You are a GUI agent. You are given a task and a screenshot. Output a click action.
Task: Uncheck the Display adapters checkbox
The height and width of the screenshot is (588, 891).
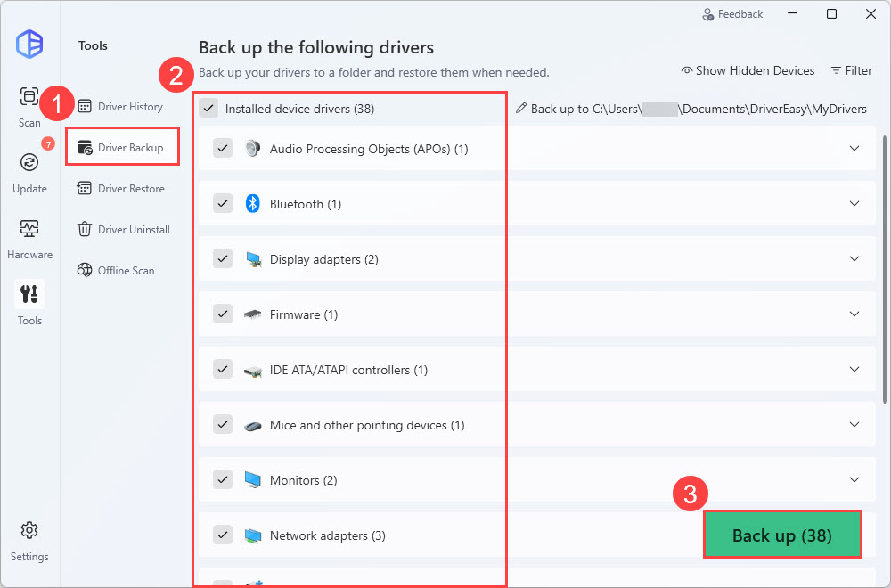[x=223, y=259]
